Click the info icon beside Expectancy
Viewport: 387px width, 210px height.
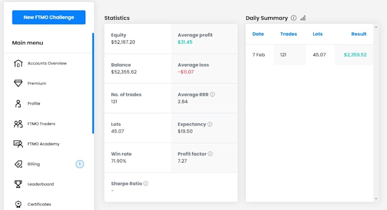(x=210, y=124)
